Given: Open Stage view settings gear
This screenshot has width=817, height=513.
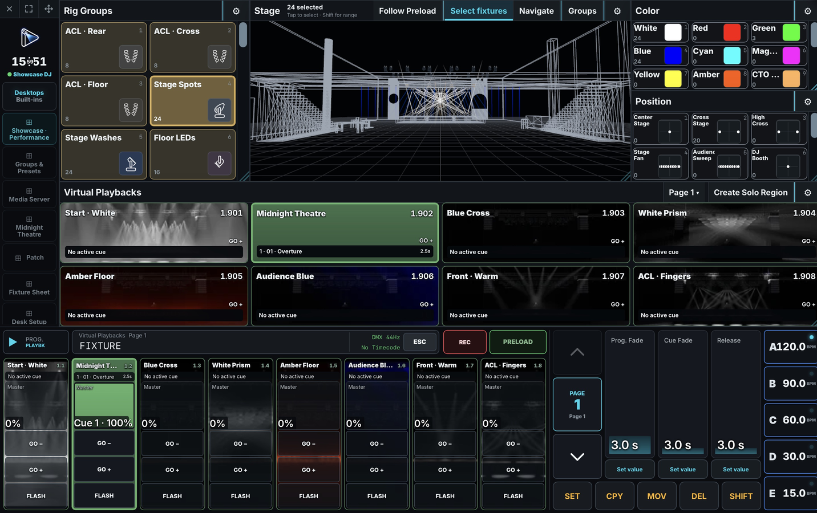Looking at the screenshot, I should (x=617, y=11).
